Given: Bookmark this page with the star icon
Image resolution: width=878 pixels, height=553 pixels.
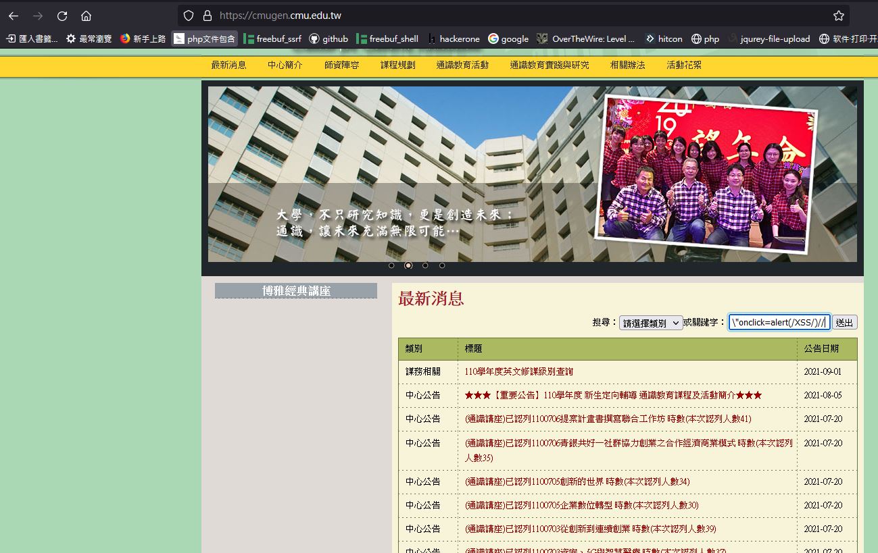Looking at the screenshot, I should [x=839, y=16].
